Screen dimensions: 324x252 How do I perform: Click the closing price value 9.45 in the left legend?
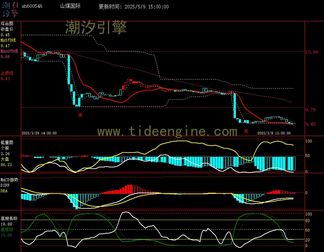point(5,35)
